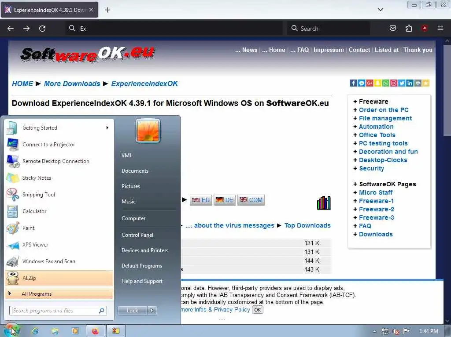
Task: Click the XPS Viewer icon
Action: pos(13,245)
